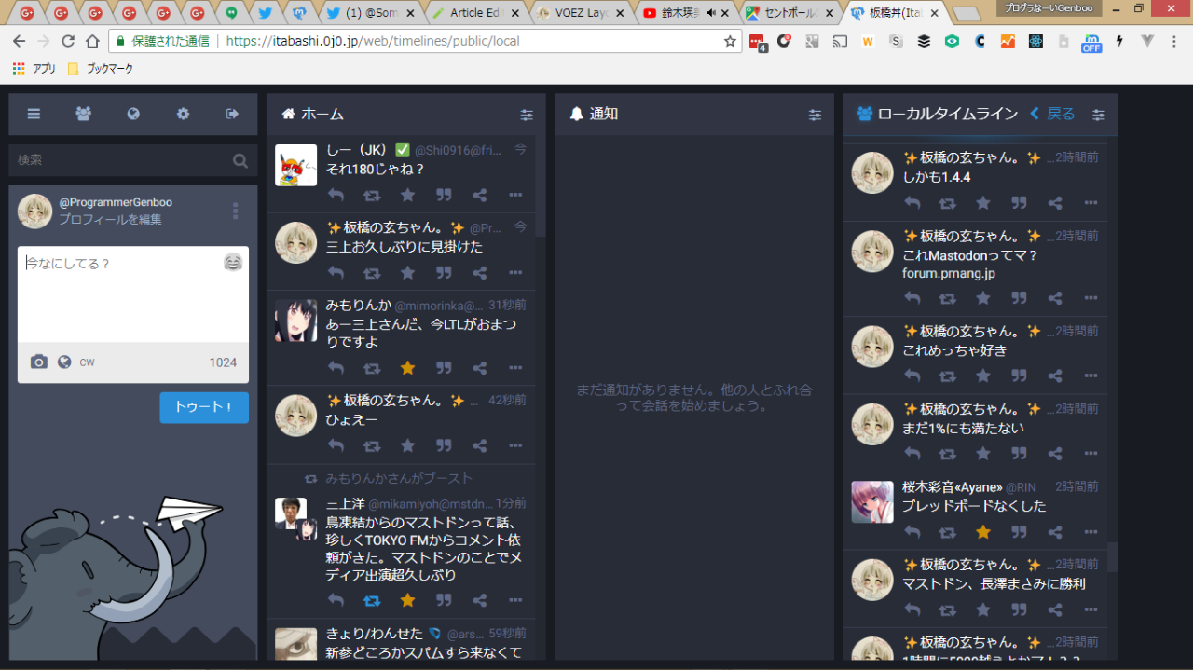
Task: Click 通知 column header
Action: (694, 114)
